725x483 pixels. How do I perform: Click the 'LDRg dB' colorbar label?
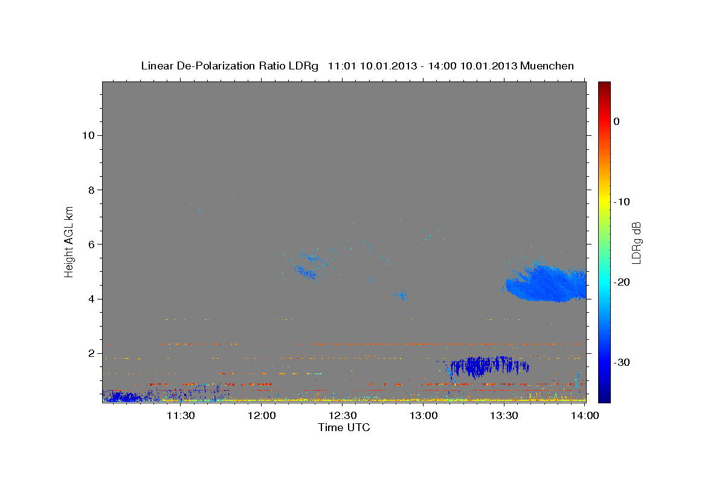[636, 243]
